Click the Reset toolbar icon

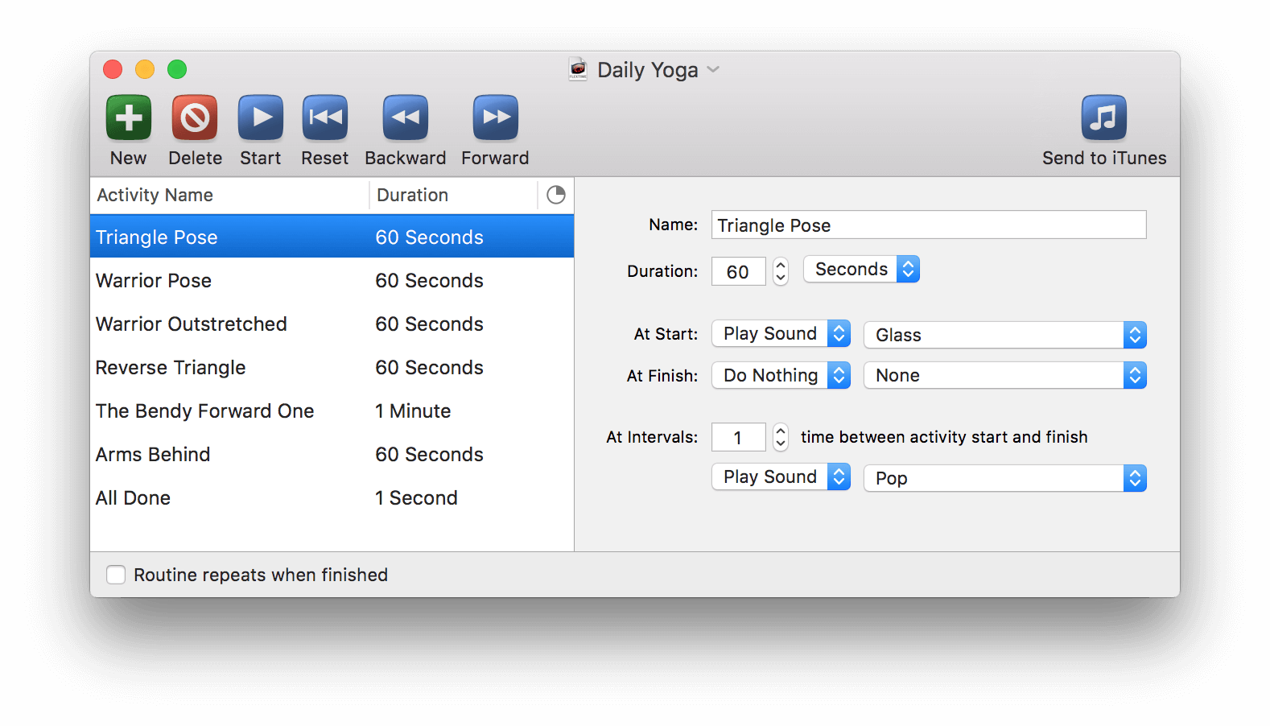(x=325, y=118)
